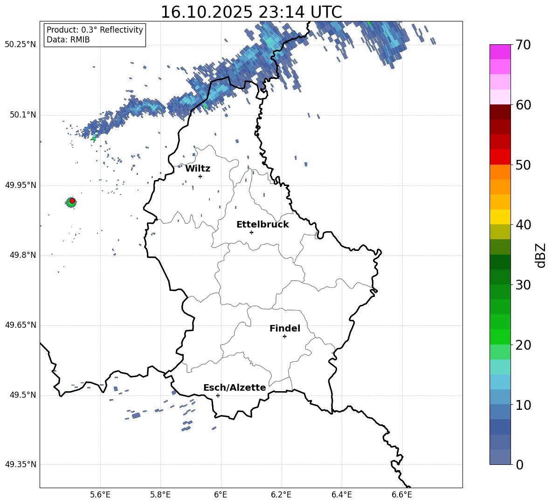
Task: Click 'Data: RMIB' legend text
Action: click(x=68, y=40)
